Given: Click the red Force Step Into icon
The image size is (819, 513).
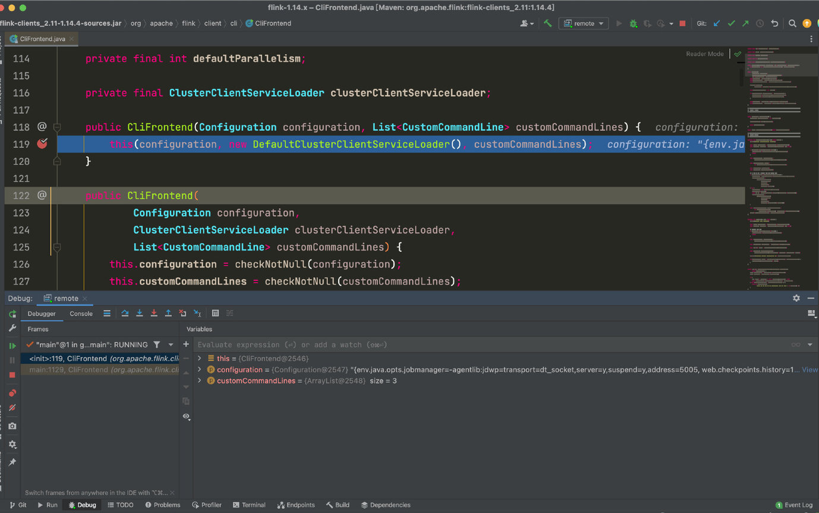Looking at the screenshot, I should click(x=154, y=313).
